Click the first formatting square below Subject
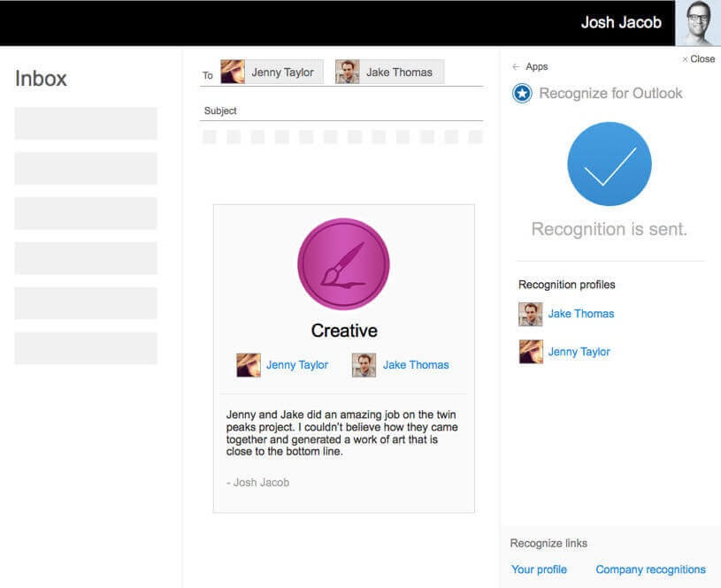Viewport: 721px width, 588px height. click(209, 137)
